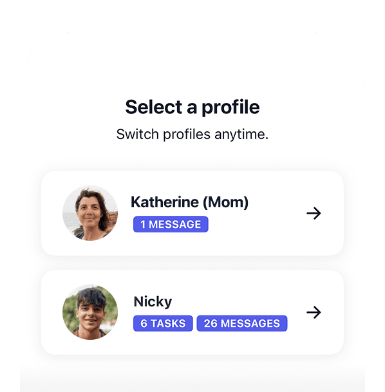Choose the Nicky name label
This screenshot has height=392, width=385.
(153, 301)
